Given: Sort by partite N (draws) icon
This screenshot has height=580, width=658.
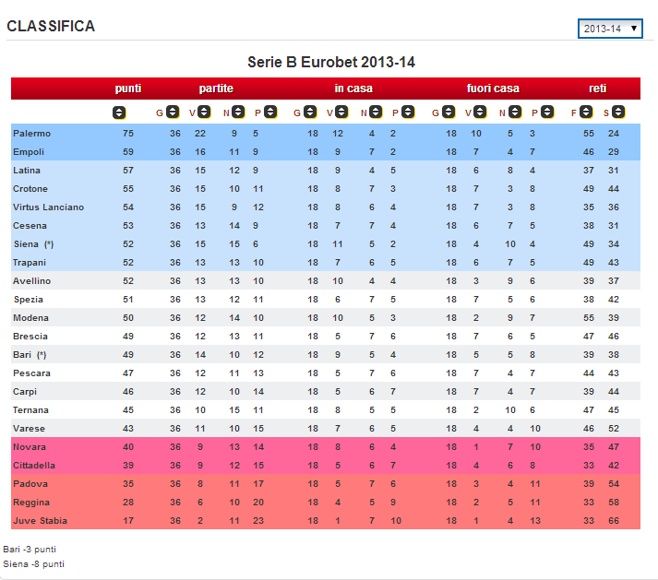Looking at the screenshot, I should [x=237, y=112].
